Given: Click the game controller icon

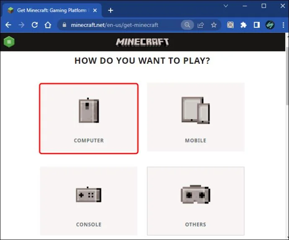Looking at the screenshot, I should tap(89, 195).
